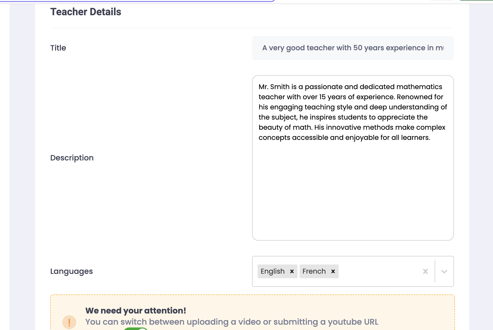Click the Languages field label
This screenshot has width=493, height=330.
click(72, 271)
